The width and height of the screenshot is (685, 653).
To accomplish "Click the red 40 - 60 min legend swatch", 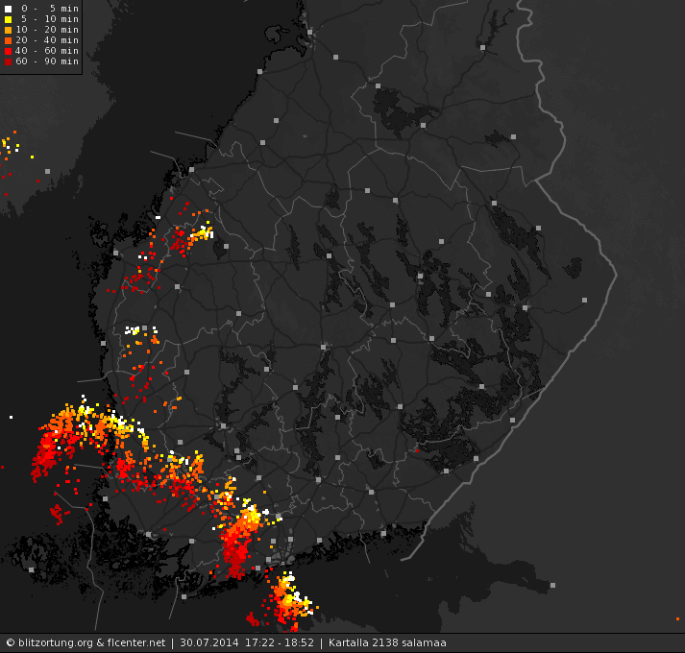I will (8, 51).
